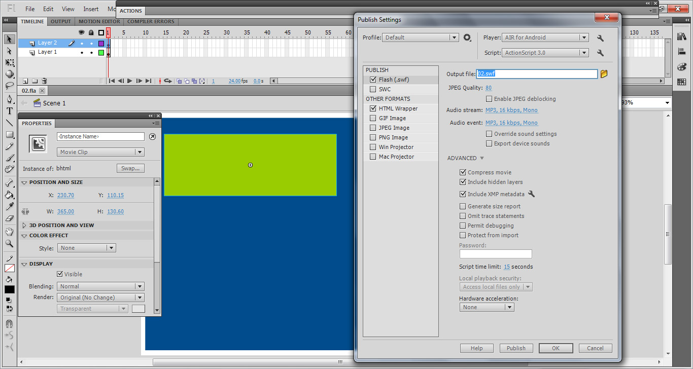This screenshot has width=693, height=369.
Task: Select the Hand tool
Action: tap(9, 232)
